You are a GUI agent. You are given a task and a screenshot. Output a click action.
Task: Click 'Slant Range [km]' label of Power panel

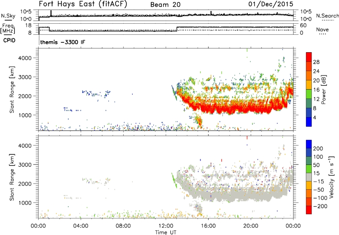point(12,90)
